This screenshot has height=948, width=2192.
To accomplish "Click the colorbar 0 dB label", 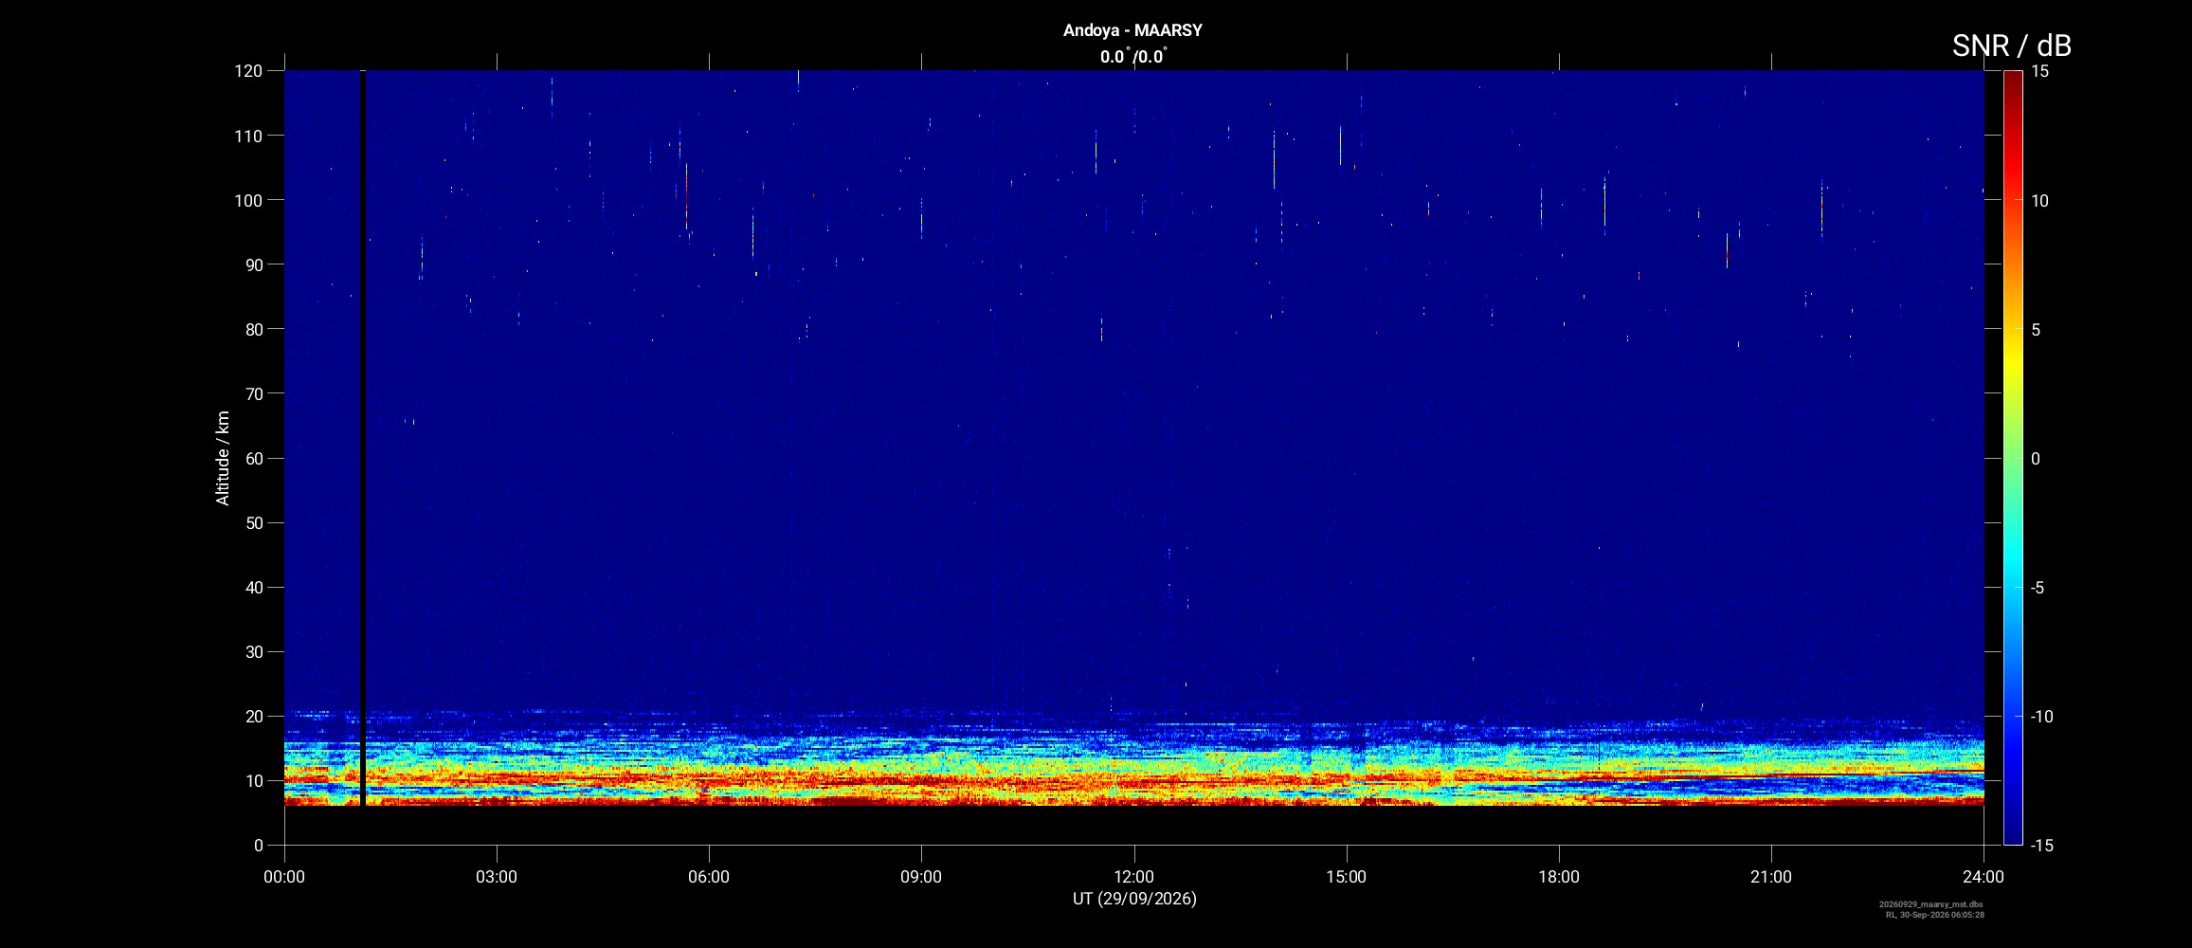I will pos(2035,458).
